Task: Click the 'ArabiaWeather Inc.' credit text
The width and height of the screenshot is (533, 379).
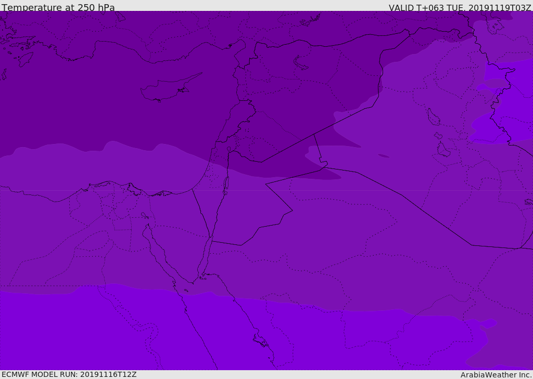Action: tap(496, 375)
